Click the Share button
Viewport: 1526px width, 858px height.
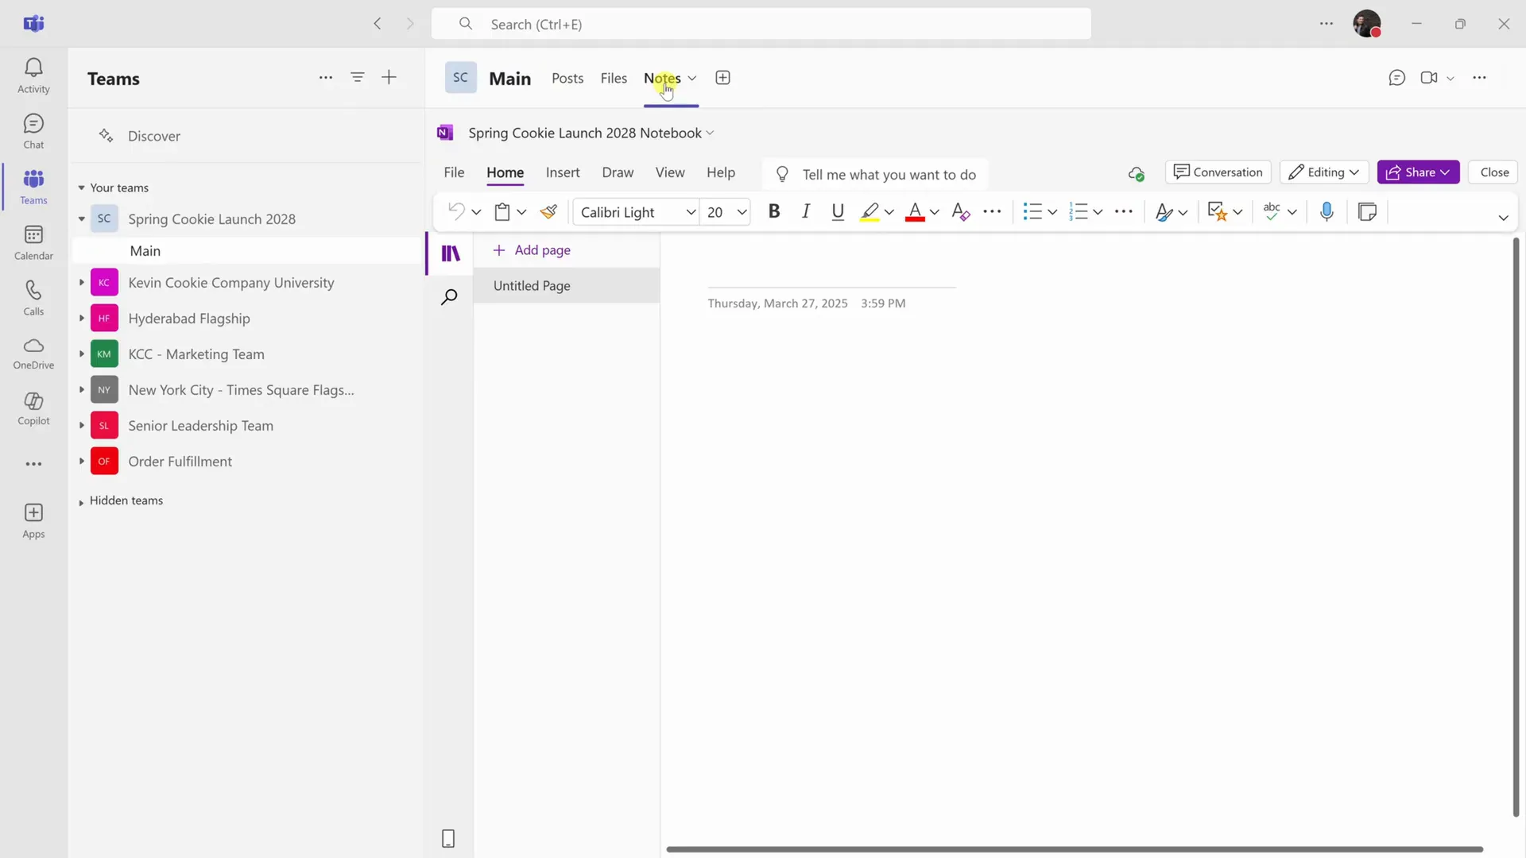pyautogui.click(x=1418, y=172)
